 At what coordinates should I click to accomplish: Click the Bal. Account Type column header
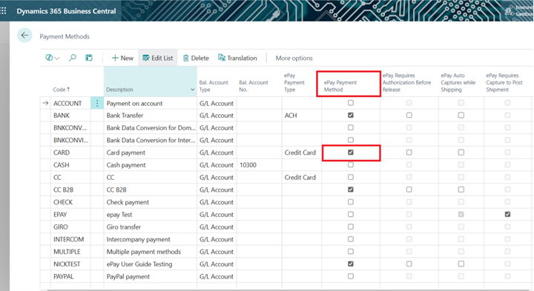[214, 86]
